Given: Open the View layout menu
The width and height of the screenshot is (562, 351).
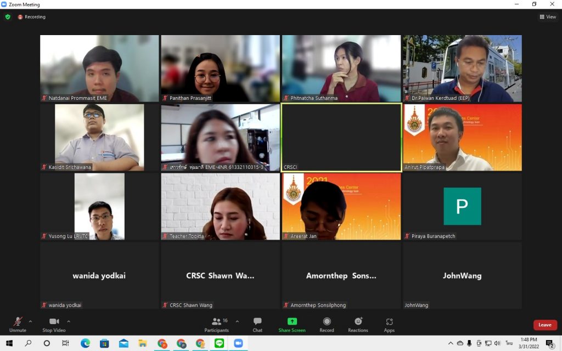Looking at the screenshot, I should pos(548,17).
